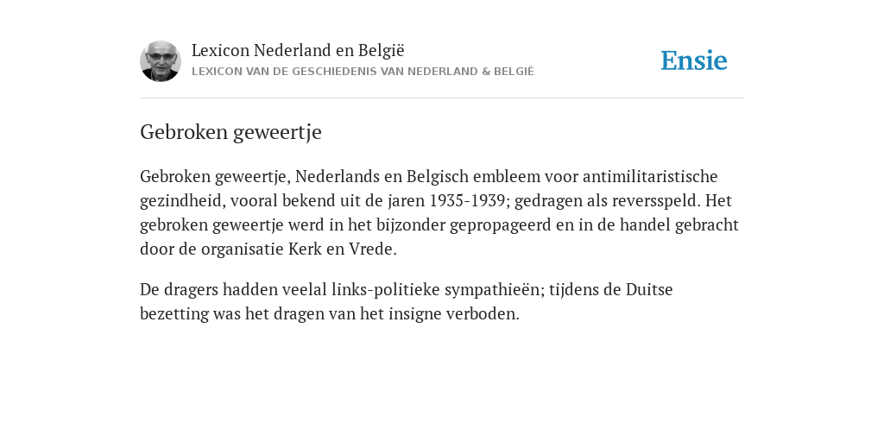Image resolution: width=884 pixels, height=442 pixels.
Task: Open the Lexicon Nederland en België title
Action: (x=298, y=50)
